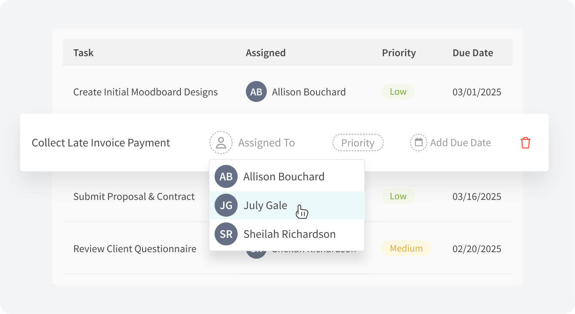Open the Add Due Date picker
Screen dimensions: 575x314
pyautogui.click(x=460, y=143)
